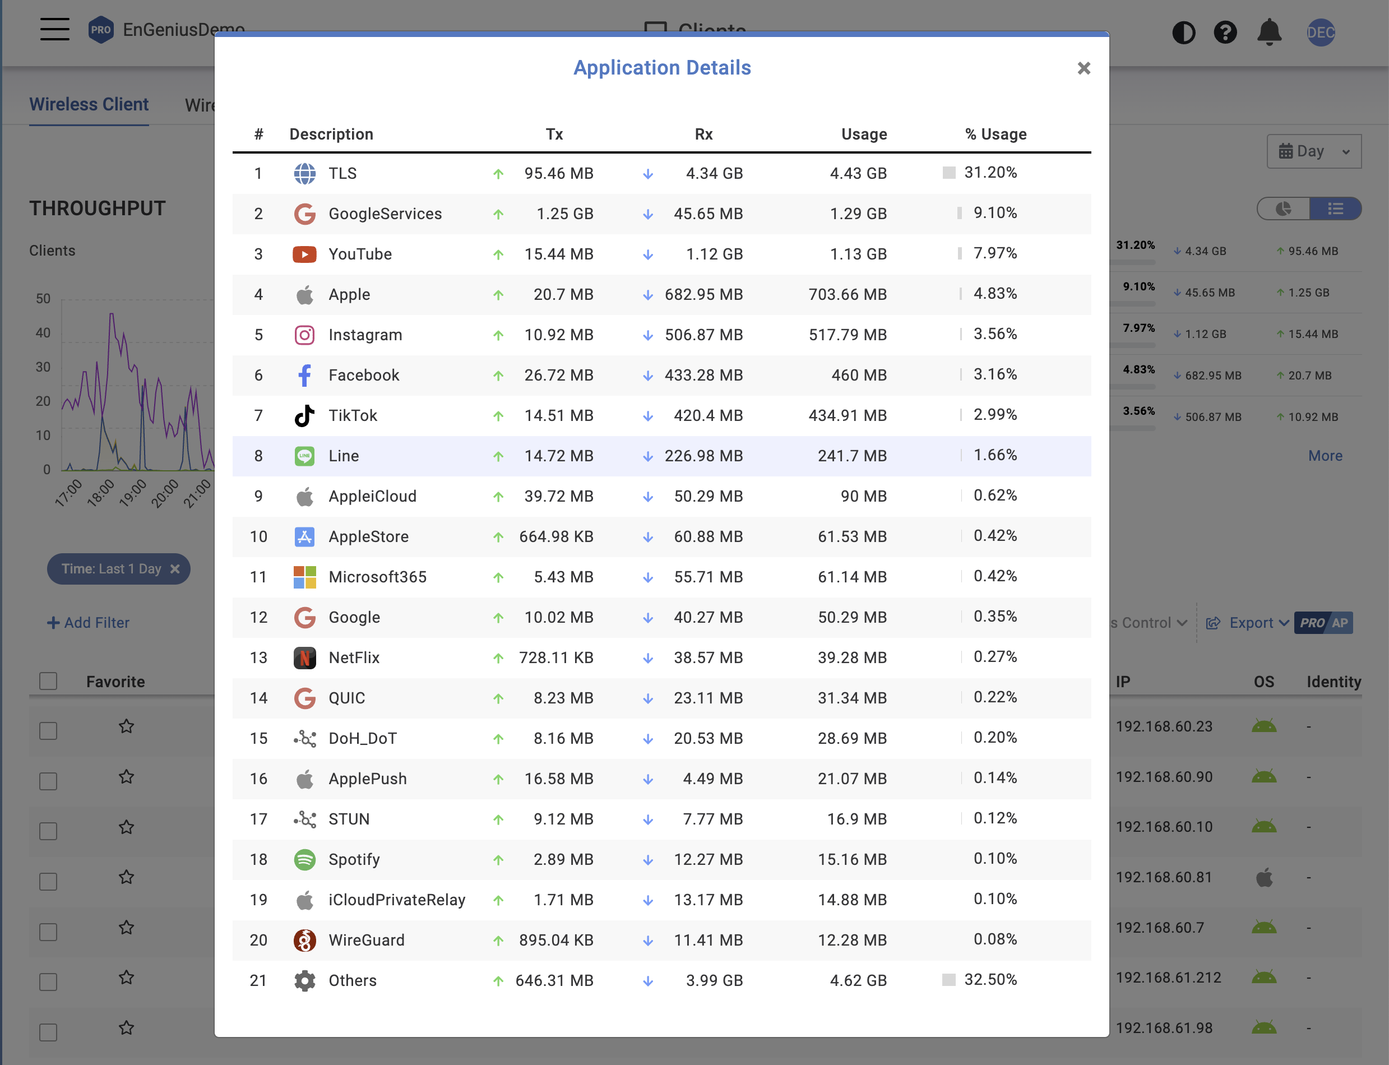Open the hamburger navigation menu
The height and width of the screenshot is (1065, 1389).
55,29
